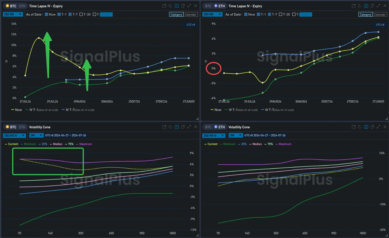This screenshot has height=238, width=389.
Task: Click link group 1 icon in BTC Volatility Cone
Action: pos(177,127)
